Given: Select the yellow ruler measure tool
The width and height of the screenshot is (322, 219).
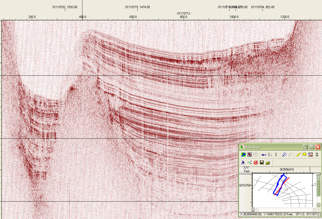Looking at the screenshot, I should point(299,155).
